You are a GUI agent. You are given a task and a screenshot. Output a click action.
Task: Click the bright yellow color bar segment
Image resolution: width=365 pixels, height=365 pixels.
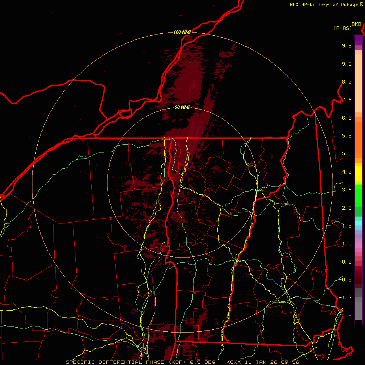click(358, 174)
